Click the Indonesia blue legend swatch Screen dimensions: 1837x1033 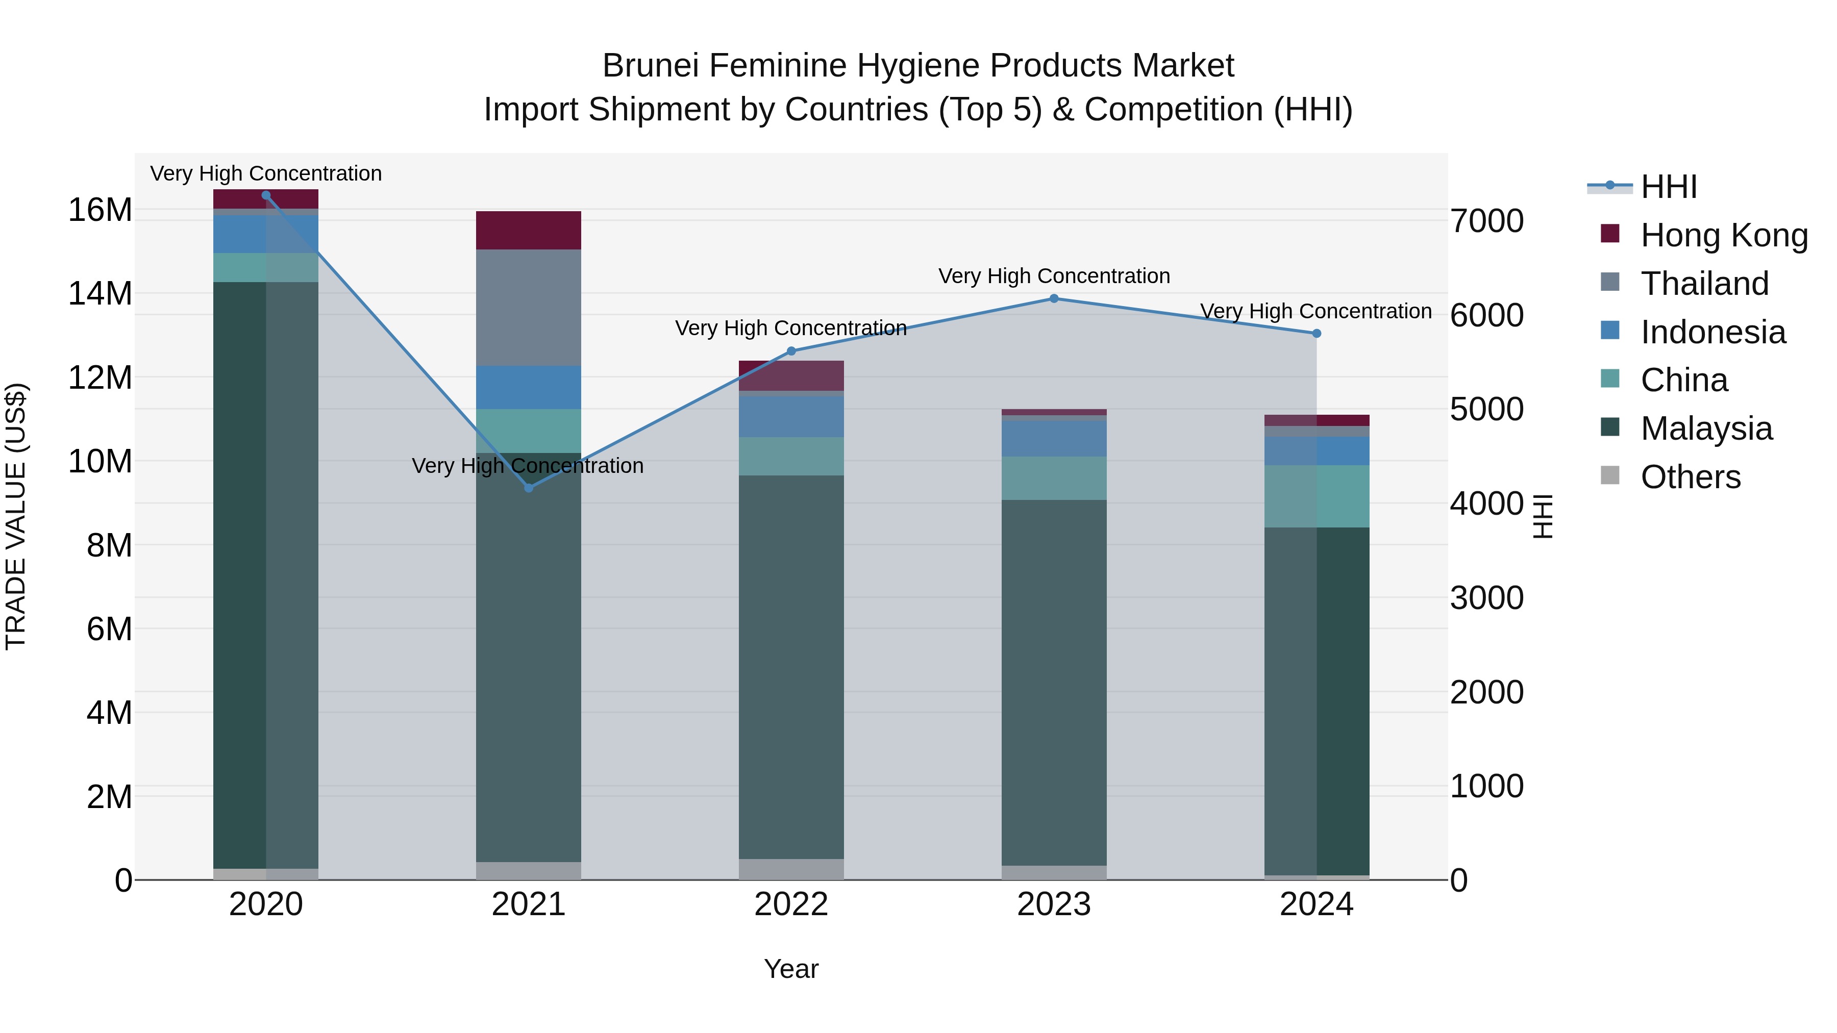click(x=1610, y=330)
